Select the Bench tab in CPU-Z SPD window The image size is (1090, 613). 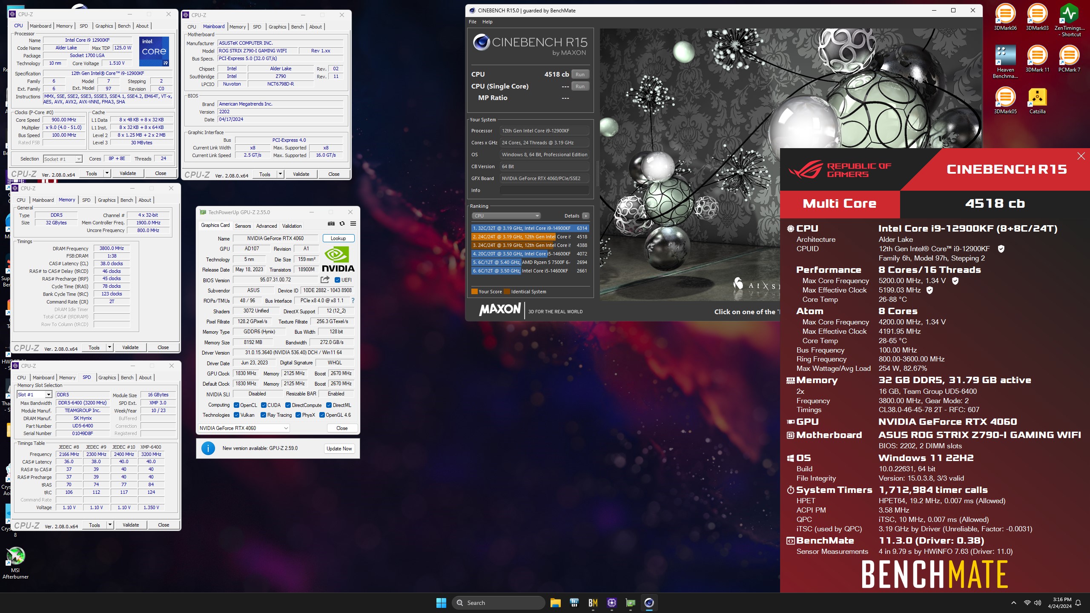point(127,378)
